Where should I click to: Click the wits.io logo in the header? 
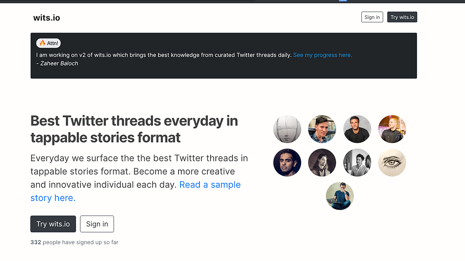point(46,18)
